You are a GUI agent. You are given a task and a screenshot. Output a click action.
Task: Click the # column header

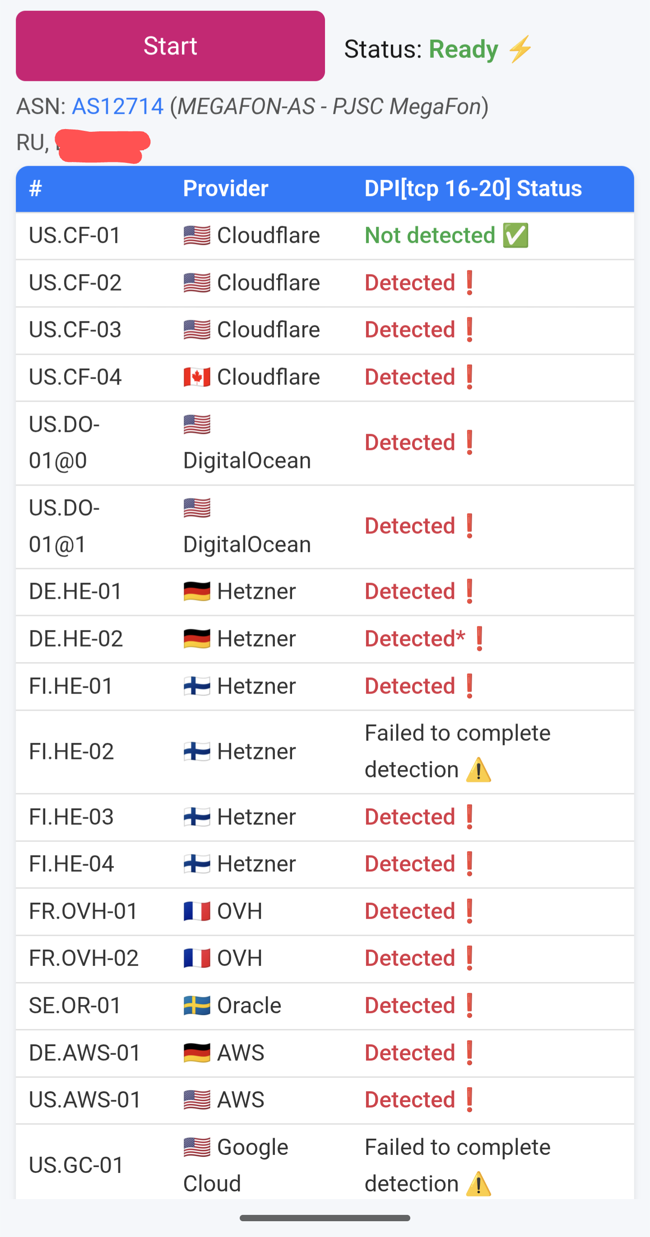[x=36, y=188]
